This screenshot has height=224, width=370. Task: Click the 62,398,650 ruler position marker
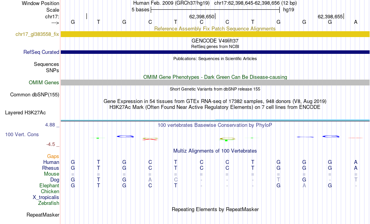coord(202,16)
